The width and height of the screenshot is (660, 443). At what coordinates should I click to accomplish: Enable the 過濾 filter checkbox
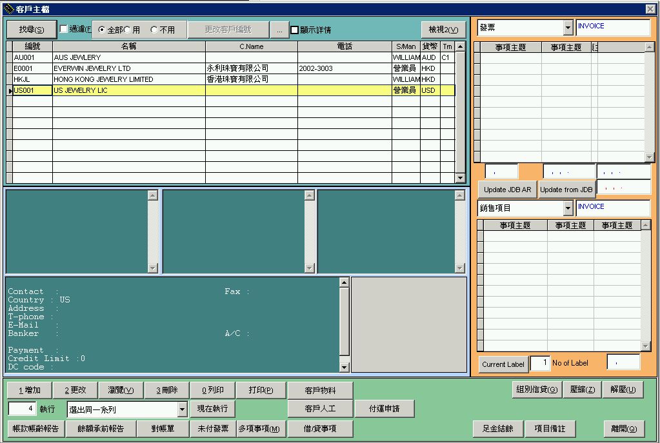pyautogui.click(x=64, y=28)
